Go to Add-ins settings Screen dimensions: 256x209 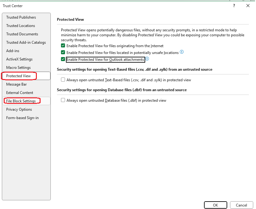click(x=12, y=51)
